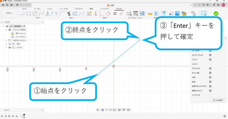The image size is (228, 119).
Task: Select the Spline sketch tool
Action: point(41,14)
